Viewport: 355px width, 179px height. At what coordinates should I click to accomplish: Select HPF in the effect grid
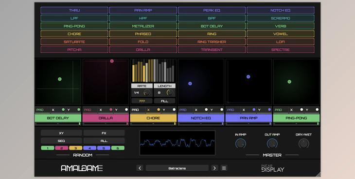click(x=143, y=18)
